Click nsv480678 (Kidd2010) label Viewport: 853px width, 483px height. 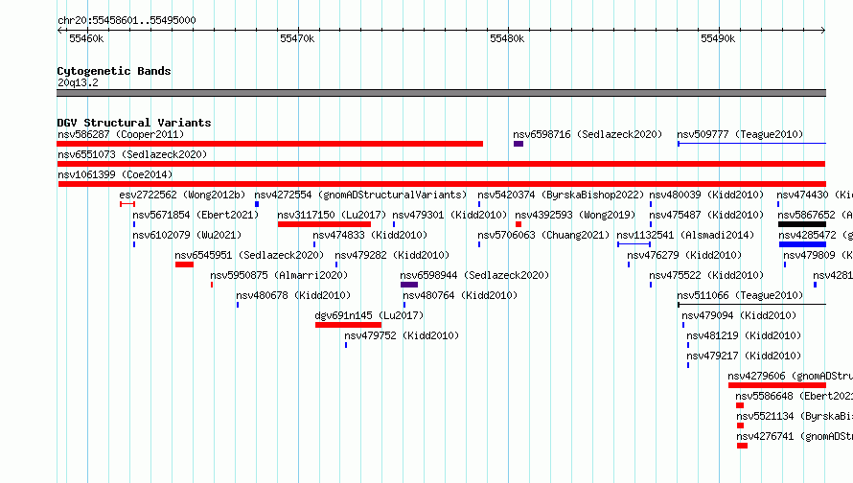click(293, 295)
